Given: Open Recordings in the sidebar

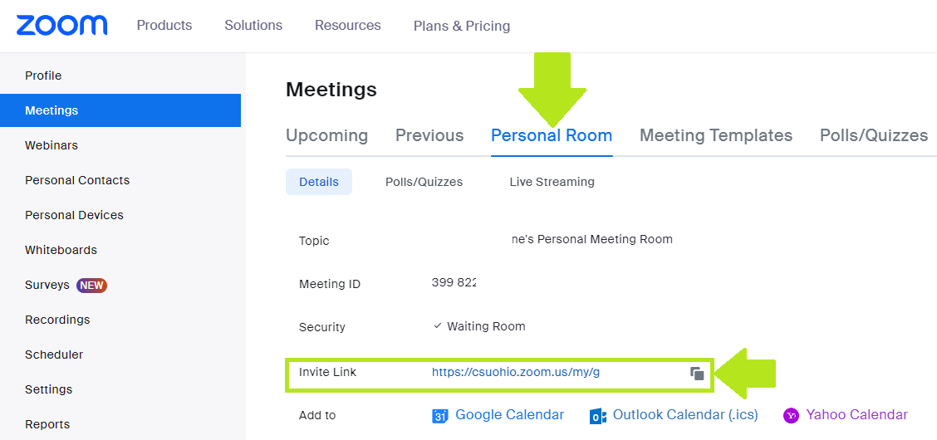Looking at the screenshot, I should [x=57, y=320].
